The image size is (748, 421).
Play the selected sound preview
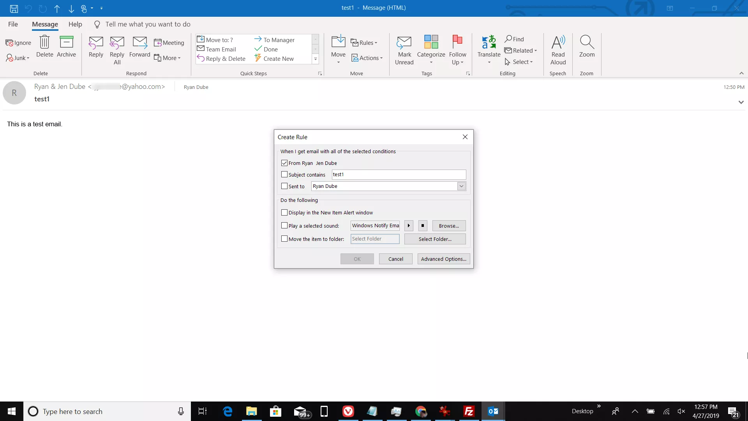click(409, 226)
